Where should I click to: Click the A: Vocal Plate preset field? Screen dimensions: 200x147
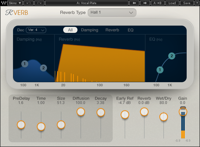click(87, 3)
